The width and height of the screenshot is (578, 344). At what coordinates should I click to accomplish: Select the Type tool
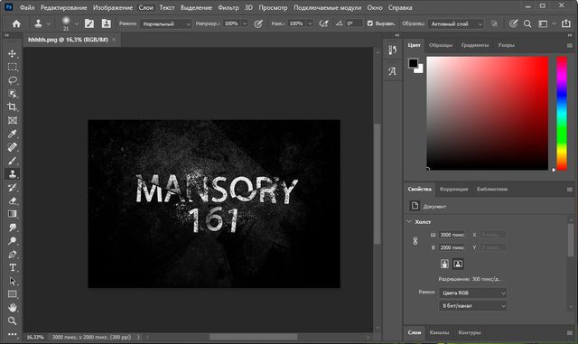[12, 267]
